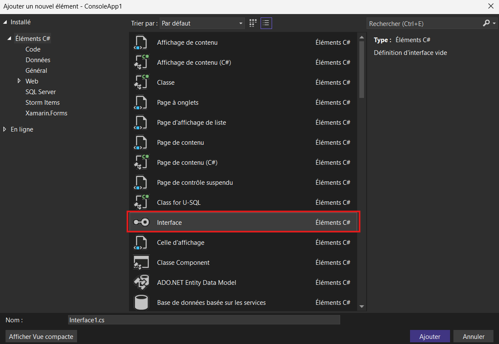Select Page de contrôle suspendu name

coord(195,183)
